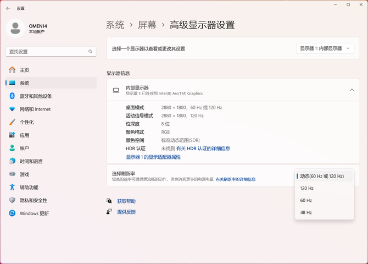Screen dimensions: 368x264
Task: Collapse the 内部显示器 info card chevron
Action: tap(352, 90)
